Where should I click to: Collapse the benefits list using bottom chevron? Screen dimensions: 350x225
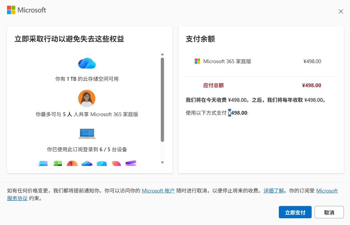[x=162, y=162]
